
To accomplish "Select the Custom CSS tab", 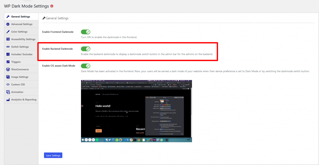I will [x=21, y=84].
